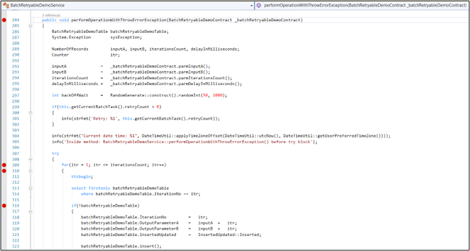Open the '3 references' CodeLens link

point(51,15)
